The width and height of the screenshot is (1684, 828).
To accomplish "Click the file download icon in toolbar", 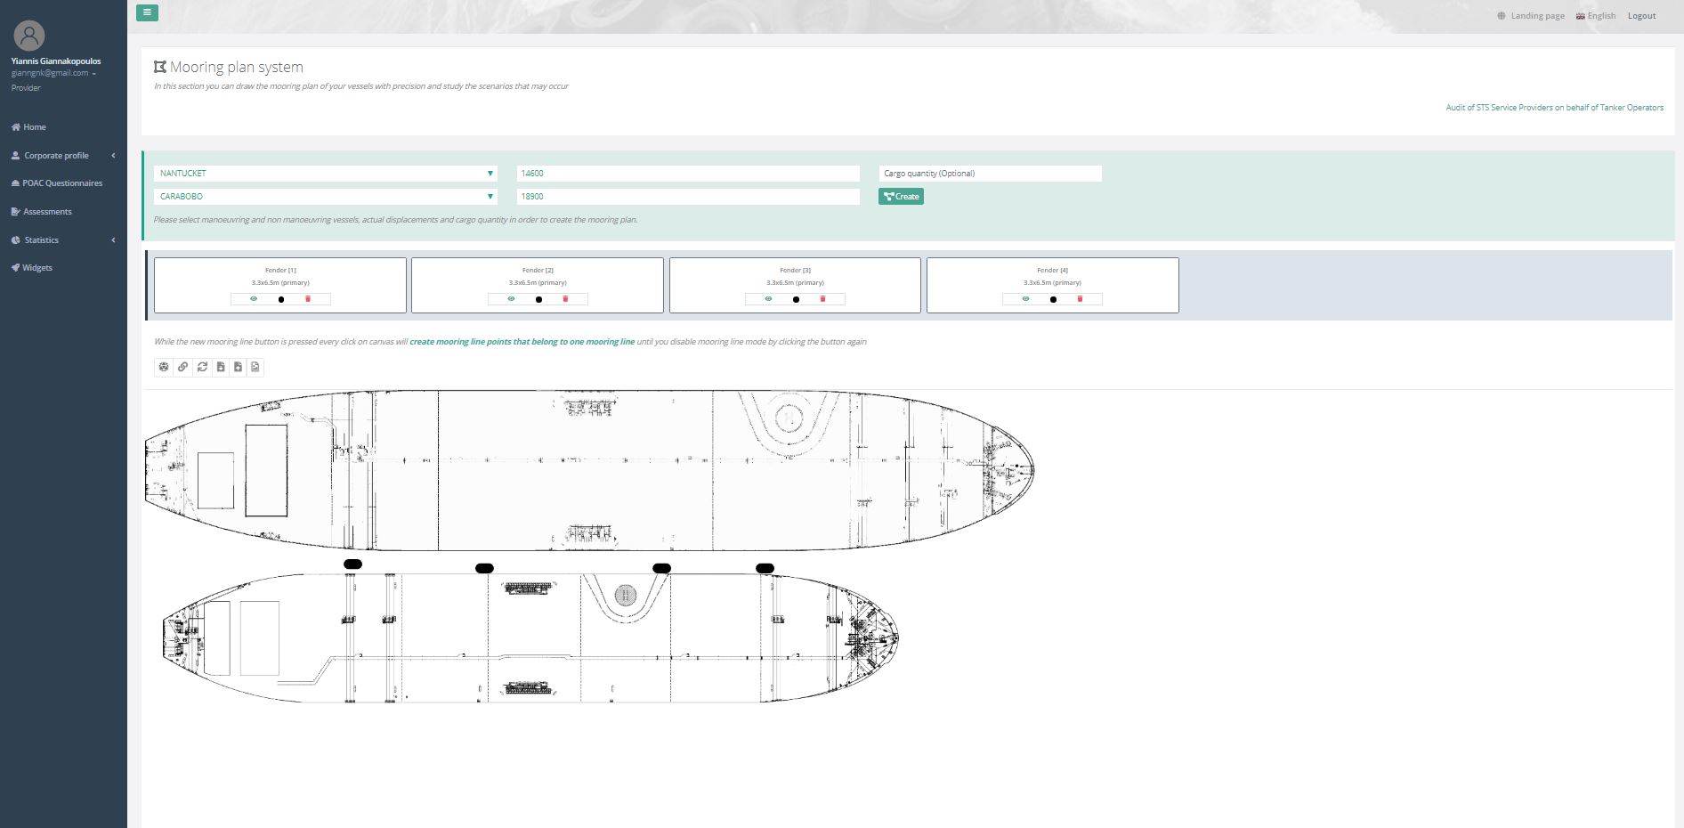I will [220, 367].
